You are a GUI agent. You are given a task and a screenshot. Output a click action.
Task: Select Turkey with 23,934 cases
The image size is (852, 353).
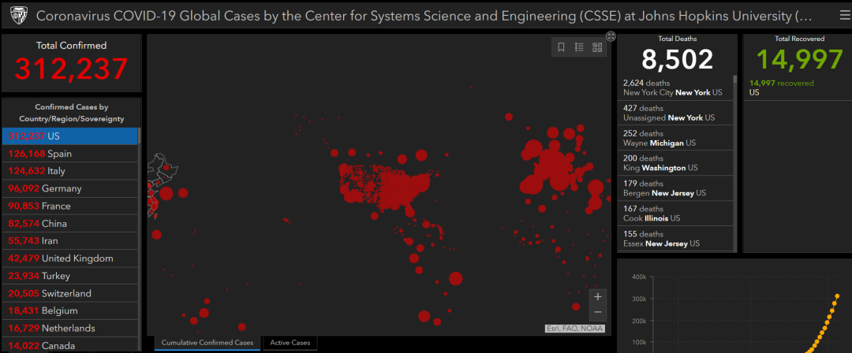pyautogui.click(x=70, y=276)
